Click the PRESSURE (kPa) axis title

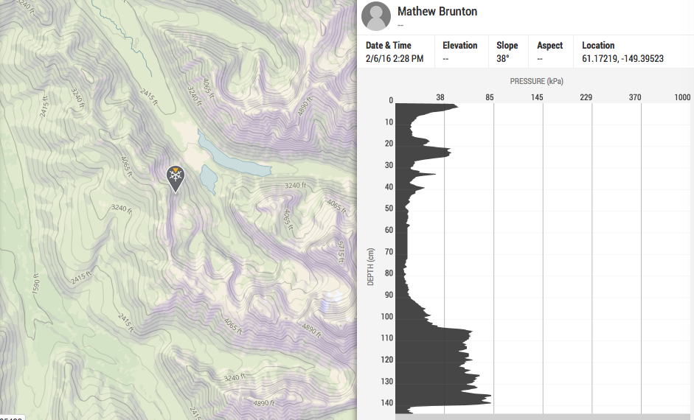(x=536, y=81)
